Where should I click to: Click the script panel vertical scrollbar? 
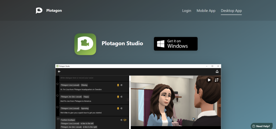click(x=130, y=84)
